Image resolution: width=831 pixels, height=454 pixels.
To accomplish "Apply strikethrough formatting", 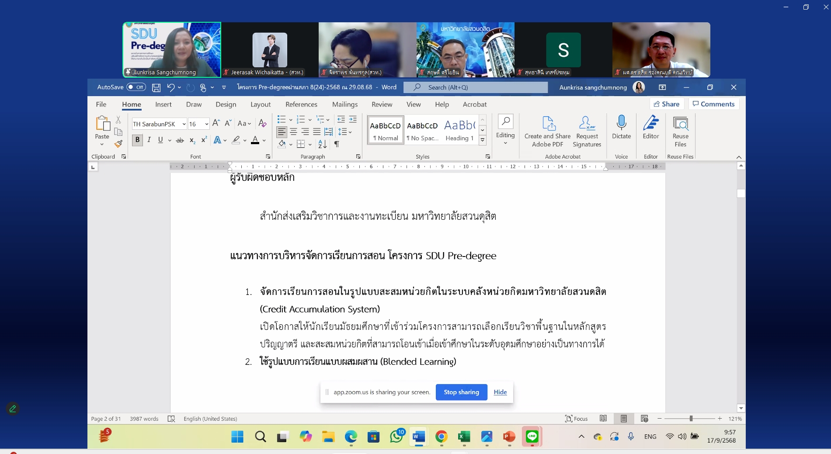I will click(x=180, y=140).
